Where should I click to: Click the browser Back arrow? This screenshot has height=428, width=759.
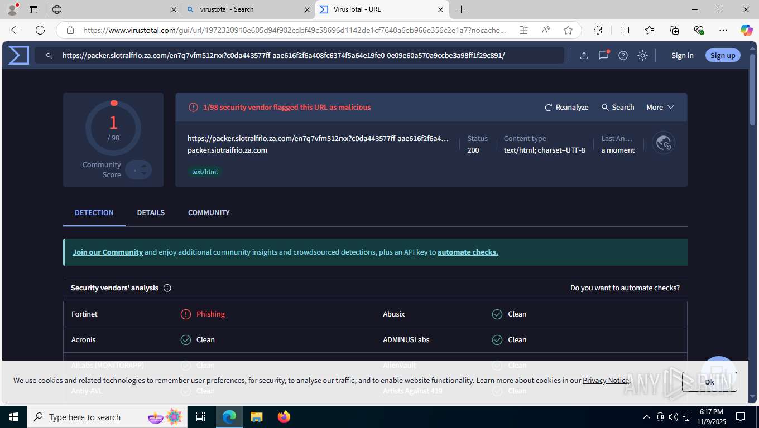[x=16, y=30]
